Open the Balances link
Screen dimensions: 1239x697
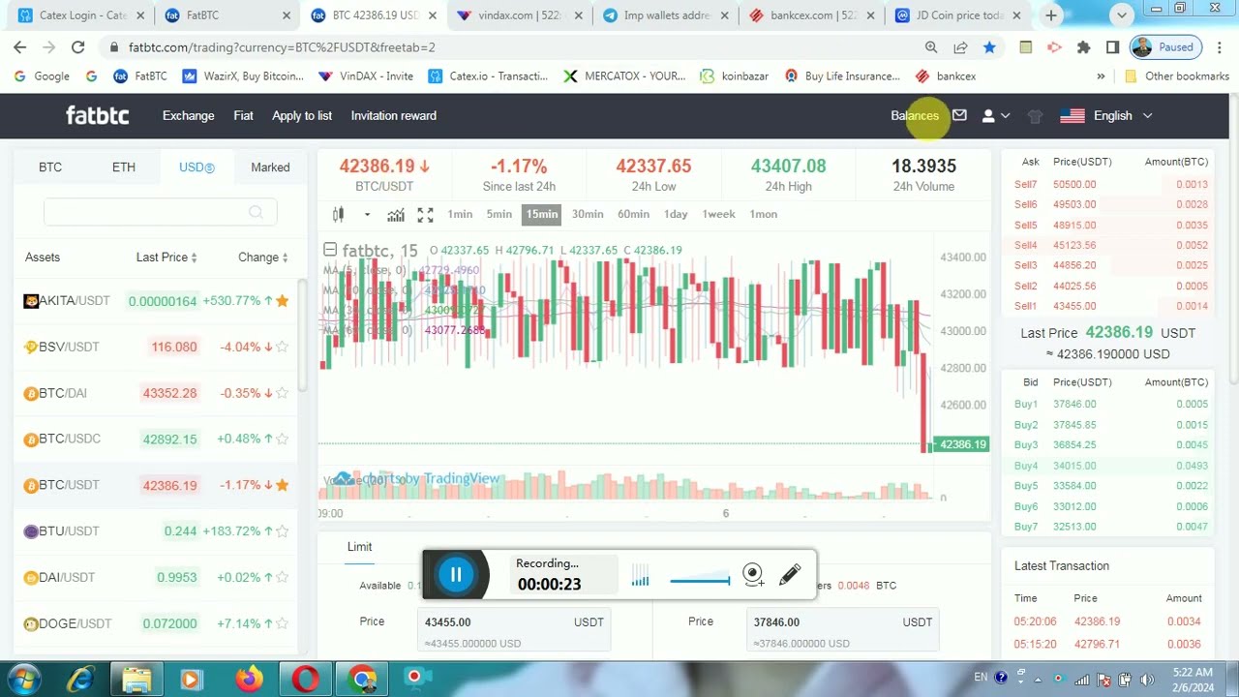[x=915, y=115]
